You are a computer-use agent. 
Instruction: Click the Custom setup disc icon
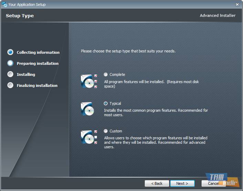click(x=87, y=137)
